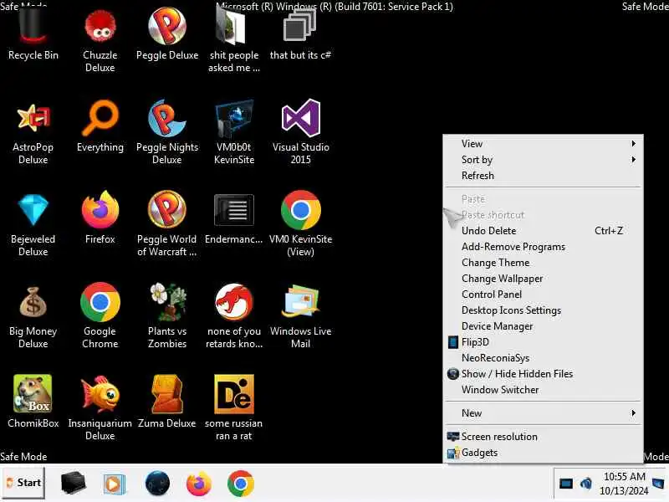Select the ChomikBox desktop icon
The image size is (669, 502).
coord(33,402)
